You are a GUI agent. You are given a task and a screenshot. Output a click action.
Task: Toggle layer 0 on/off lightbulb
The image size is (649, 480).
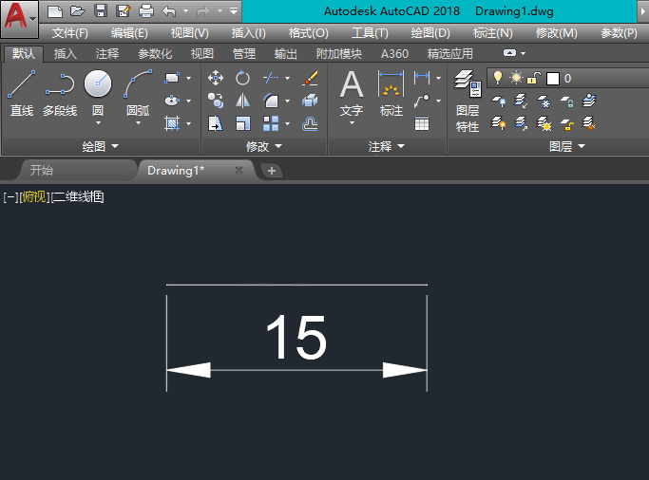coord(497,78)
